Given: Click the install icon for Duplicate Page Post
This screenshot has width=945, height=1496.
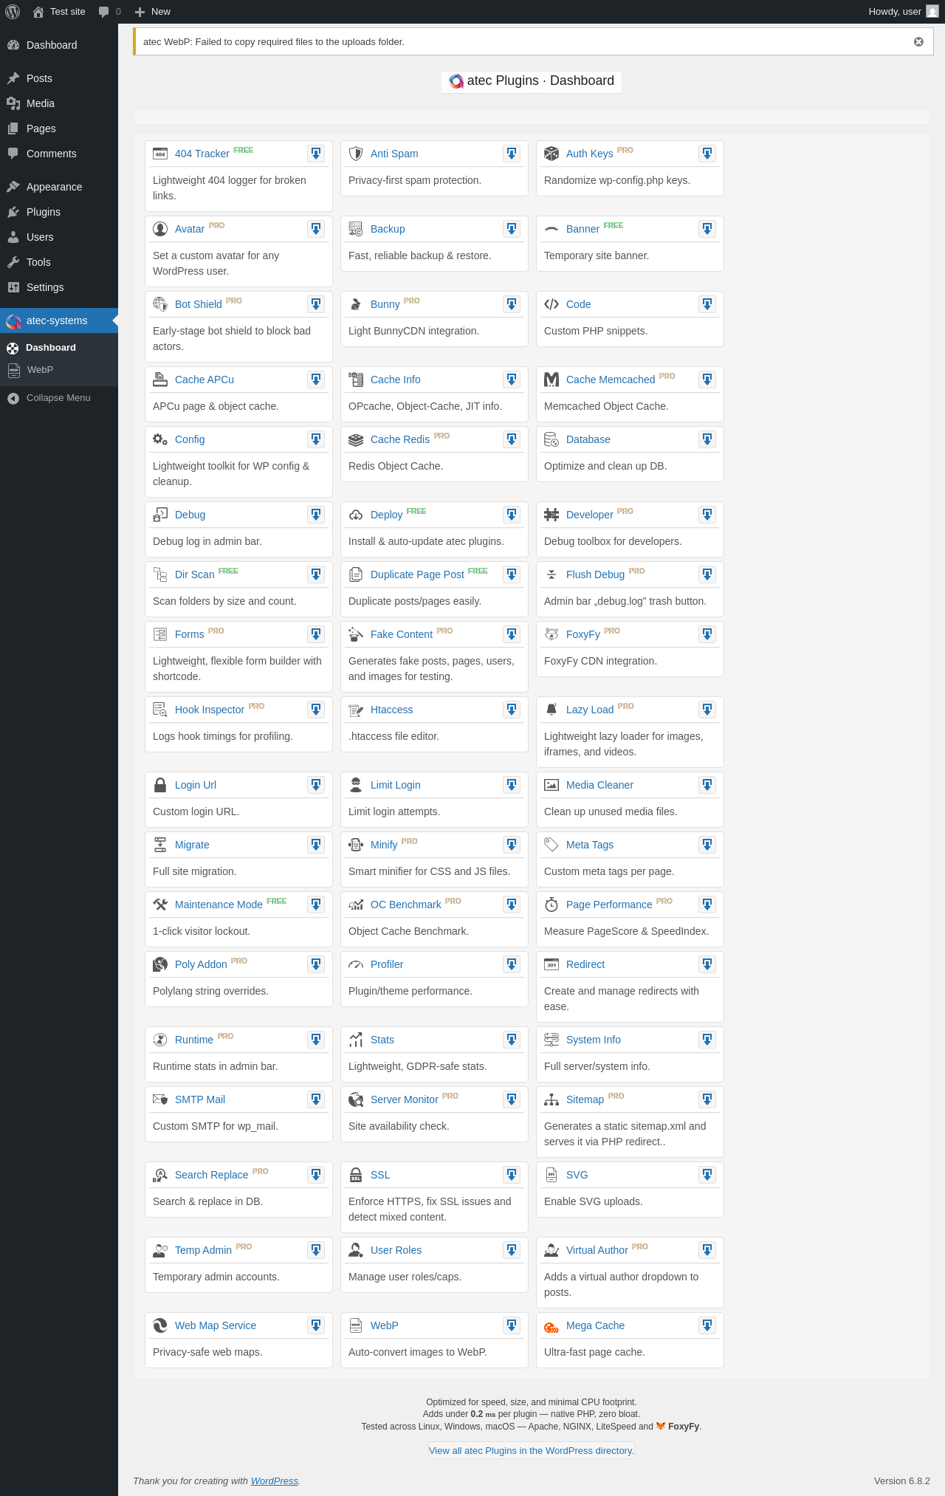Looking at the screenshot, I should coord(512,574).
